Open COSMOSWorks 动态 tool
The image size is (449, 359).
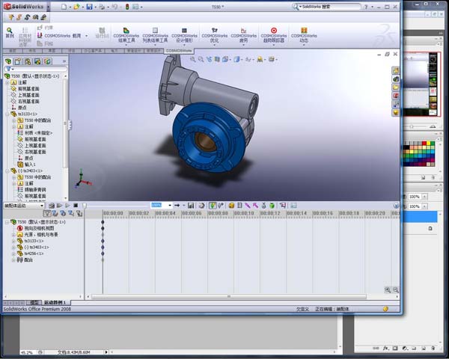[x=304, y=35]
